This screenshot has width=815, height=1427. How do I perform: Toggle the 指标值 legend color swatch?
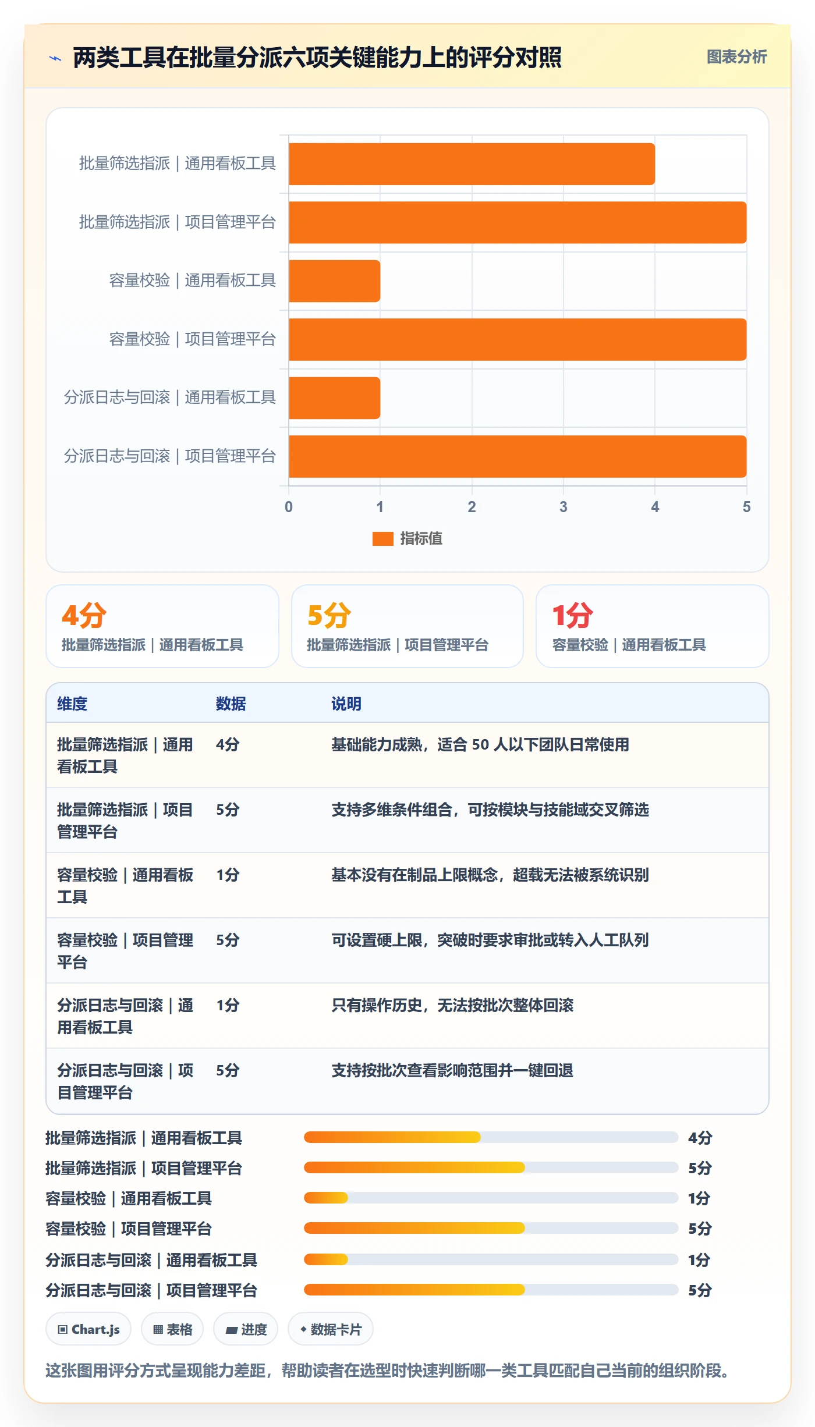382,539
